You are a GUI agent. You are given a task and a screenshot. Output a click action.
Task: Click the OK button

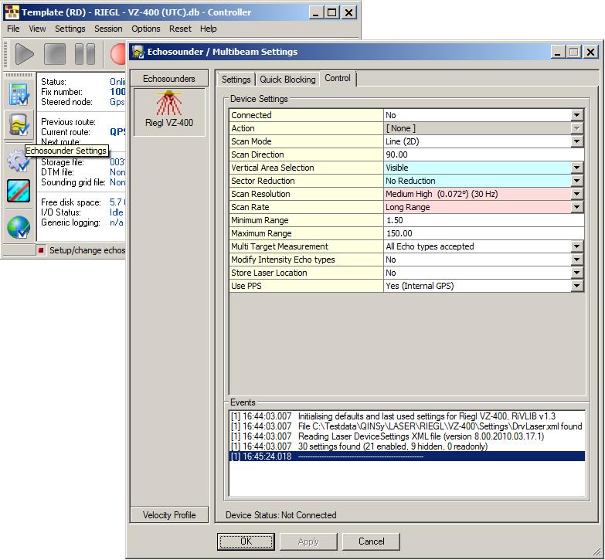[246, 541]
